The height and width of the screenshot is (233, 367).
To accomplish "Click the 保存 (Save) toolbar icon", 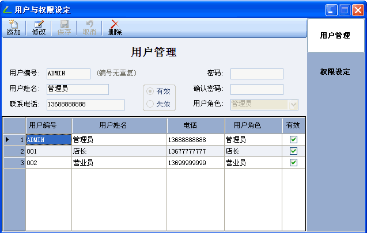I will coord(64,28).
